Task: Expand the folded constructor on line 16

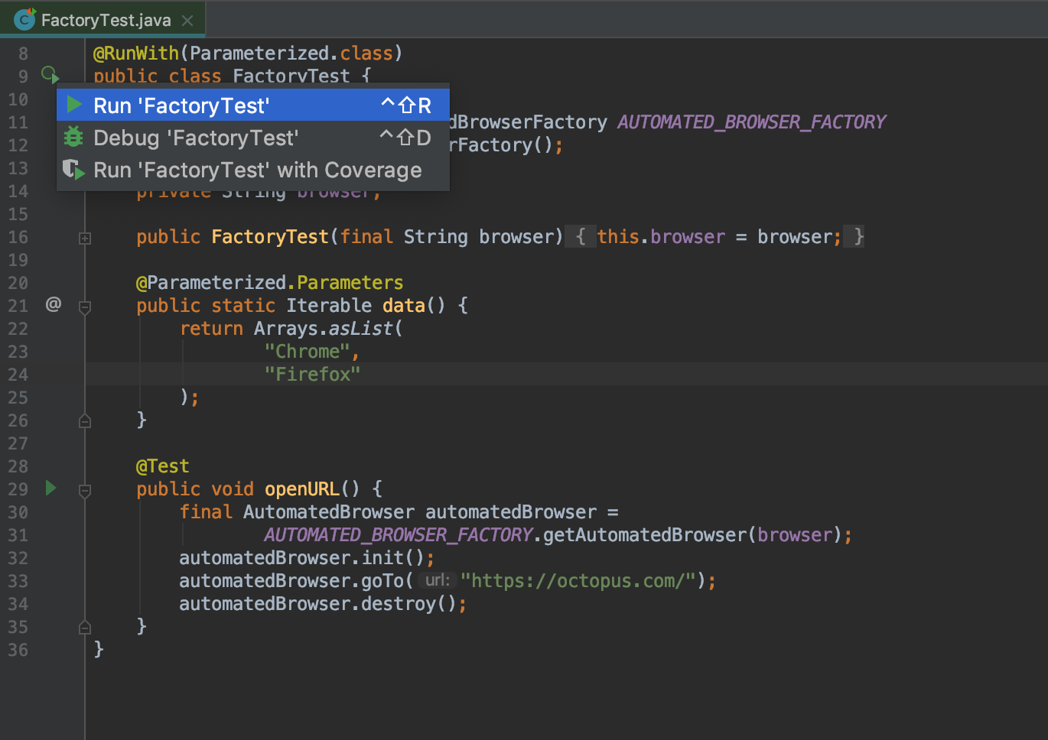Action: (85, 239)
